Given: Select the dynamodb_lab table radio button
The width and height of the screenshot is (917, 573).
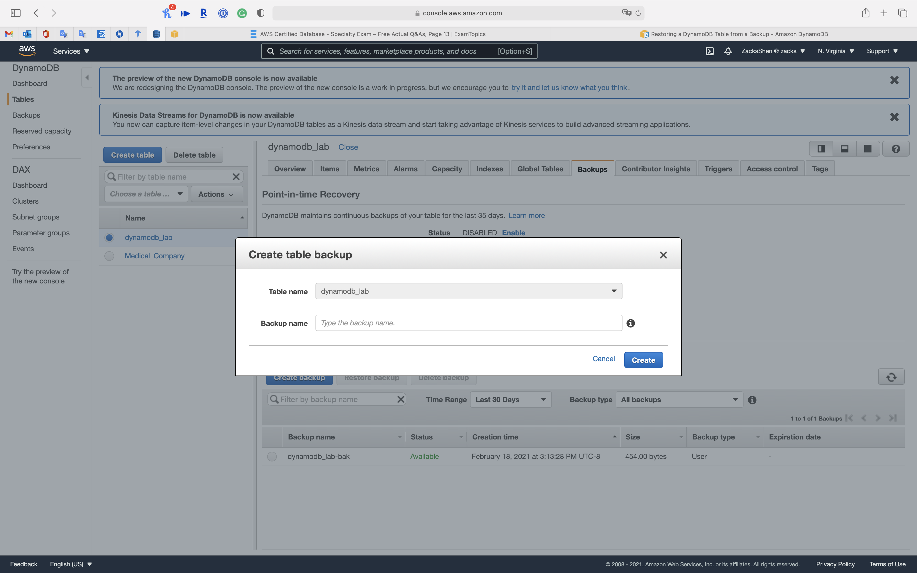Looking at the screenshot, I should tap(109, 238).
